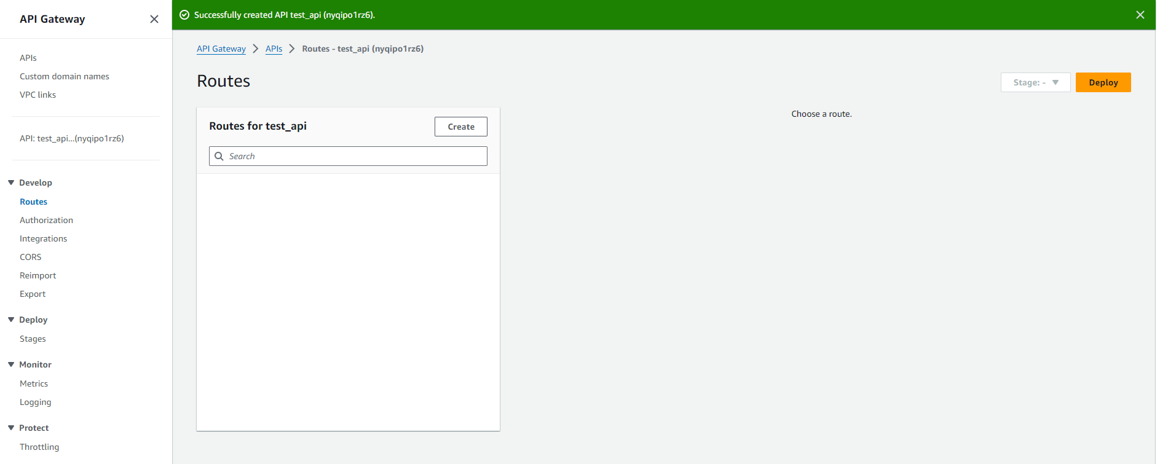This screenshot has height=464, width=1160.
Task: Open Routes under Develop
Action: (33, 202)
